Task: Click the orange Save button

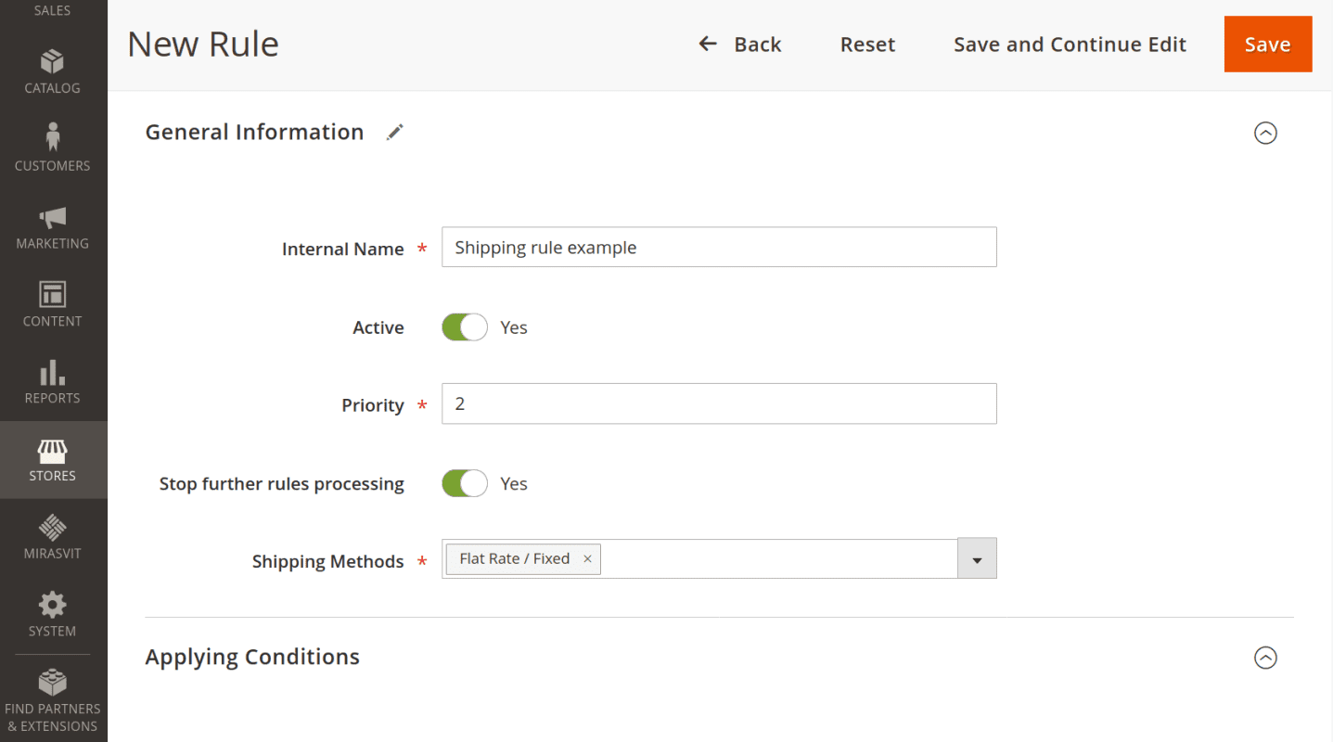Action: coord(1268,44)
